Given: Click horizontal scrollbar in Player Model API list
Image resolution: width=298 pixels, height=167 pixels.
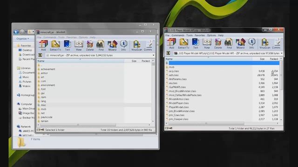Looking at the screenshot, I should pos(206,123).
